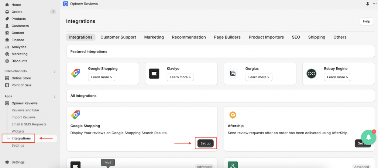378x168 pixels.
Task: Click the pin icon in top bar
Action: click(367, 4)
